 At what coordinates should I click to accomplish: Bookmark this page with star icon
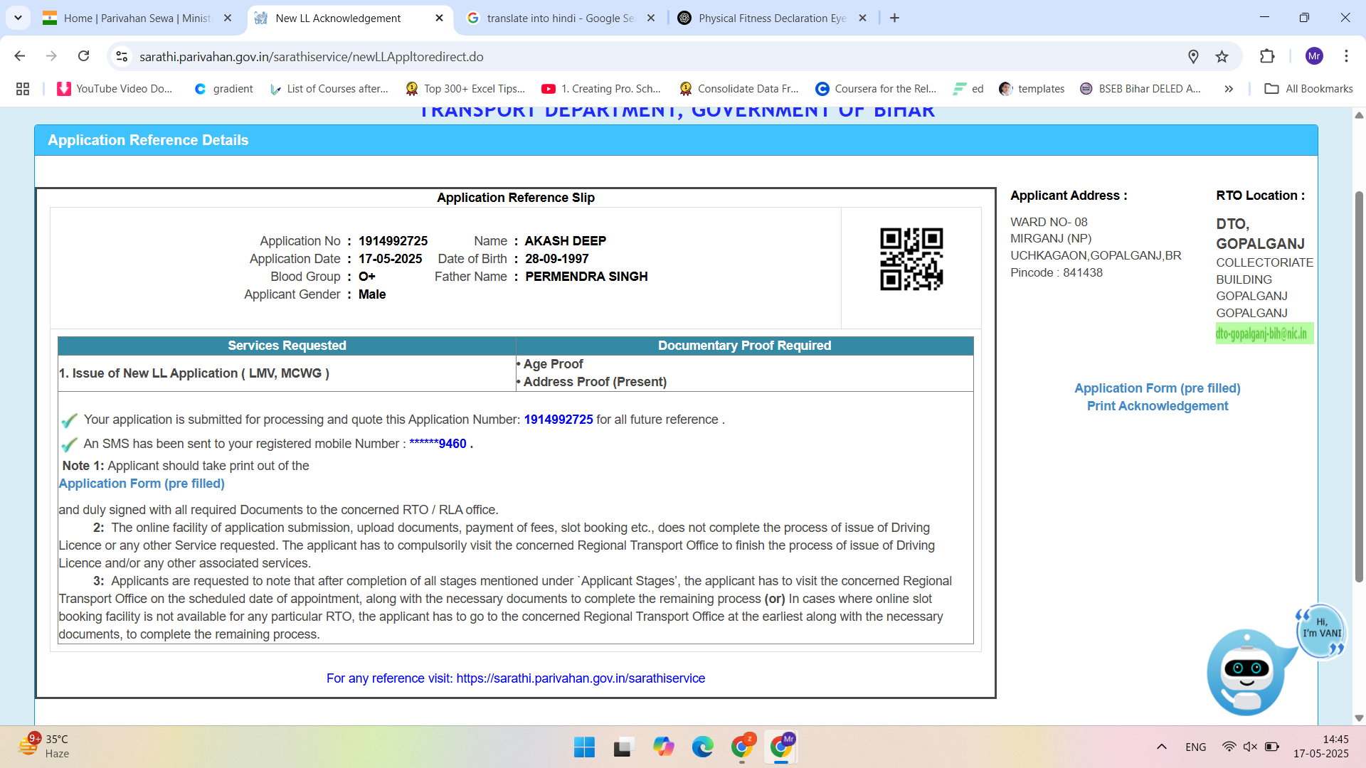tap(1222, 56)
